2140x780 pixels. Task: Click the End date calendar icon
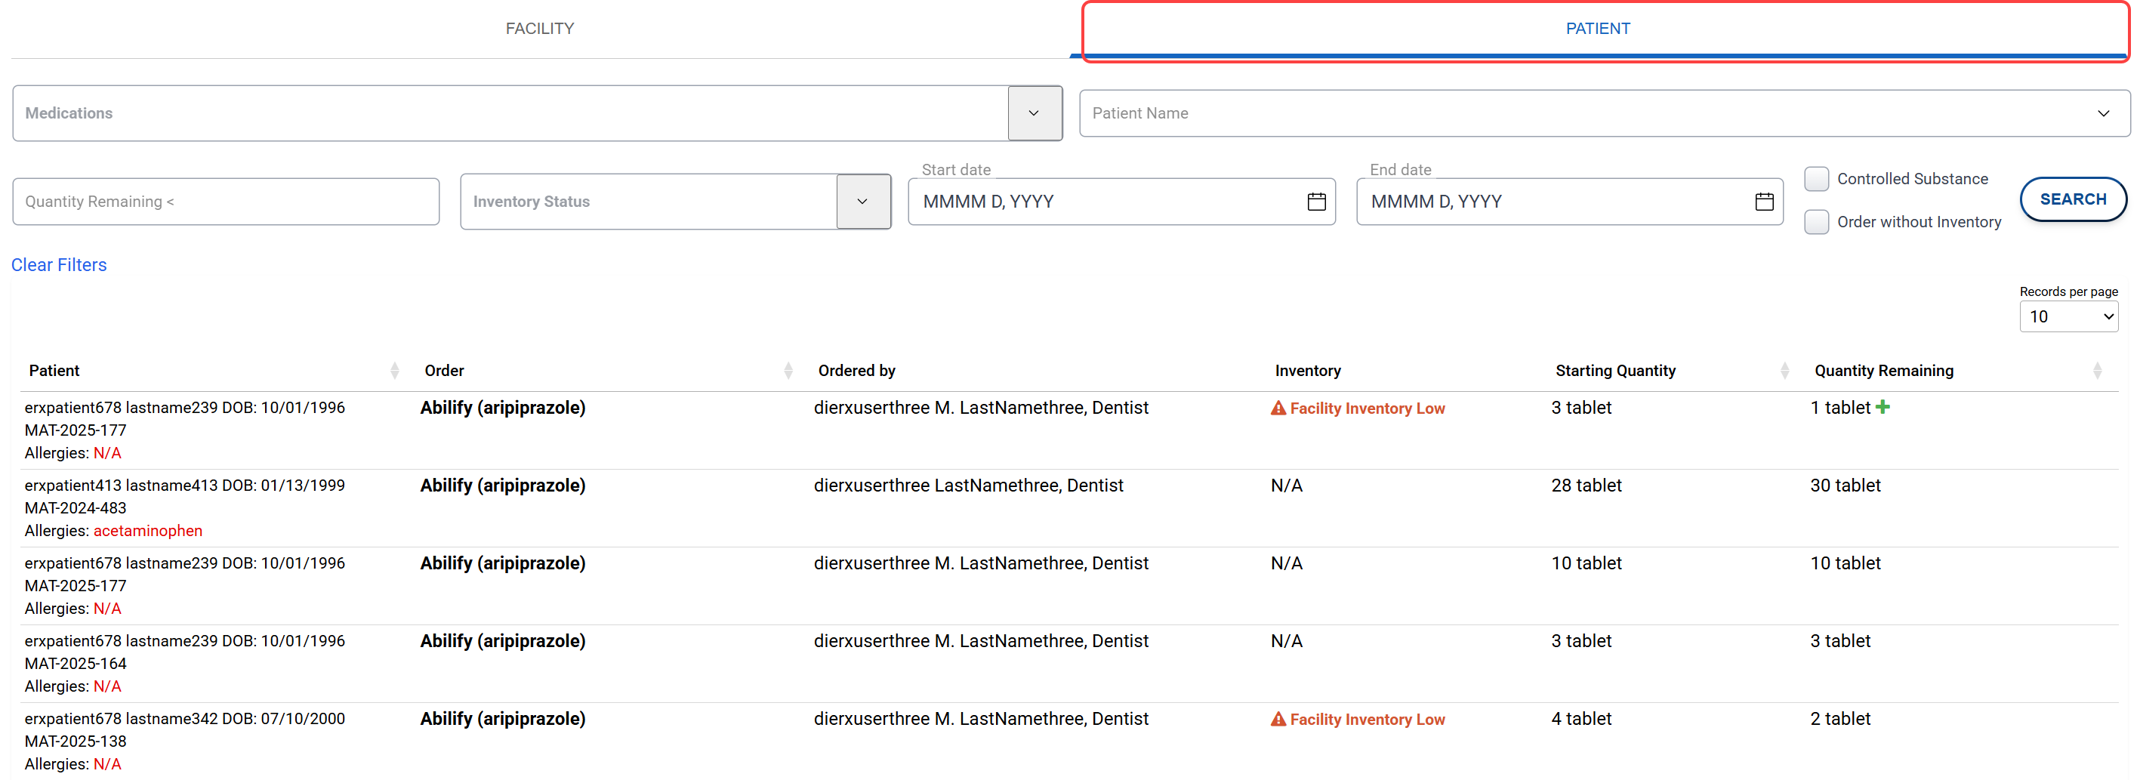[1764, 202]
